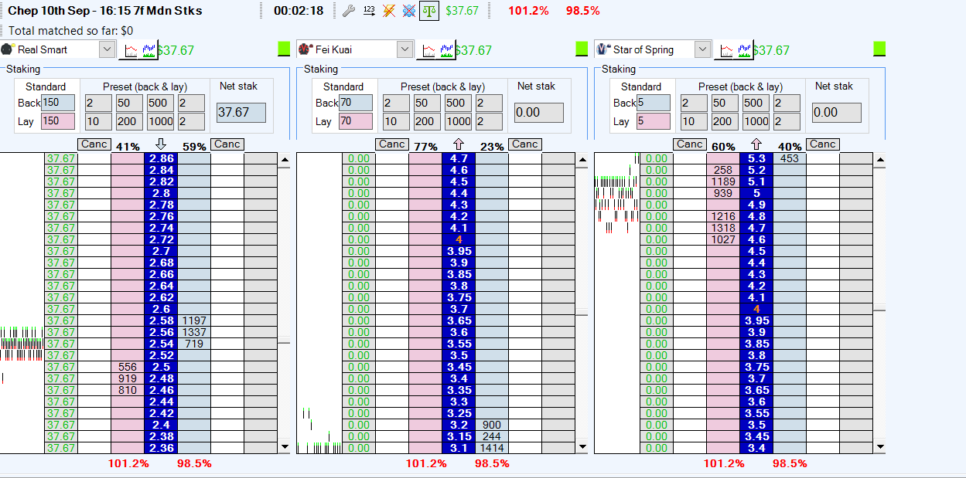This screenshot has width=966, height=478.
Task: Click the green square left of Fei Kuai selector
Action: [284, 49]
